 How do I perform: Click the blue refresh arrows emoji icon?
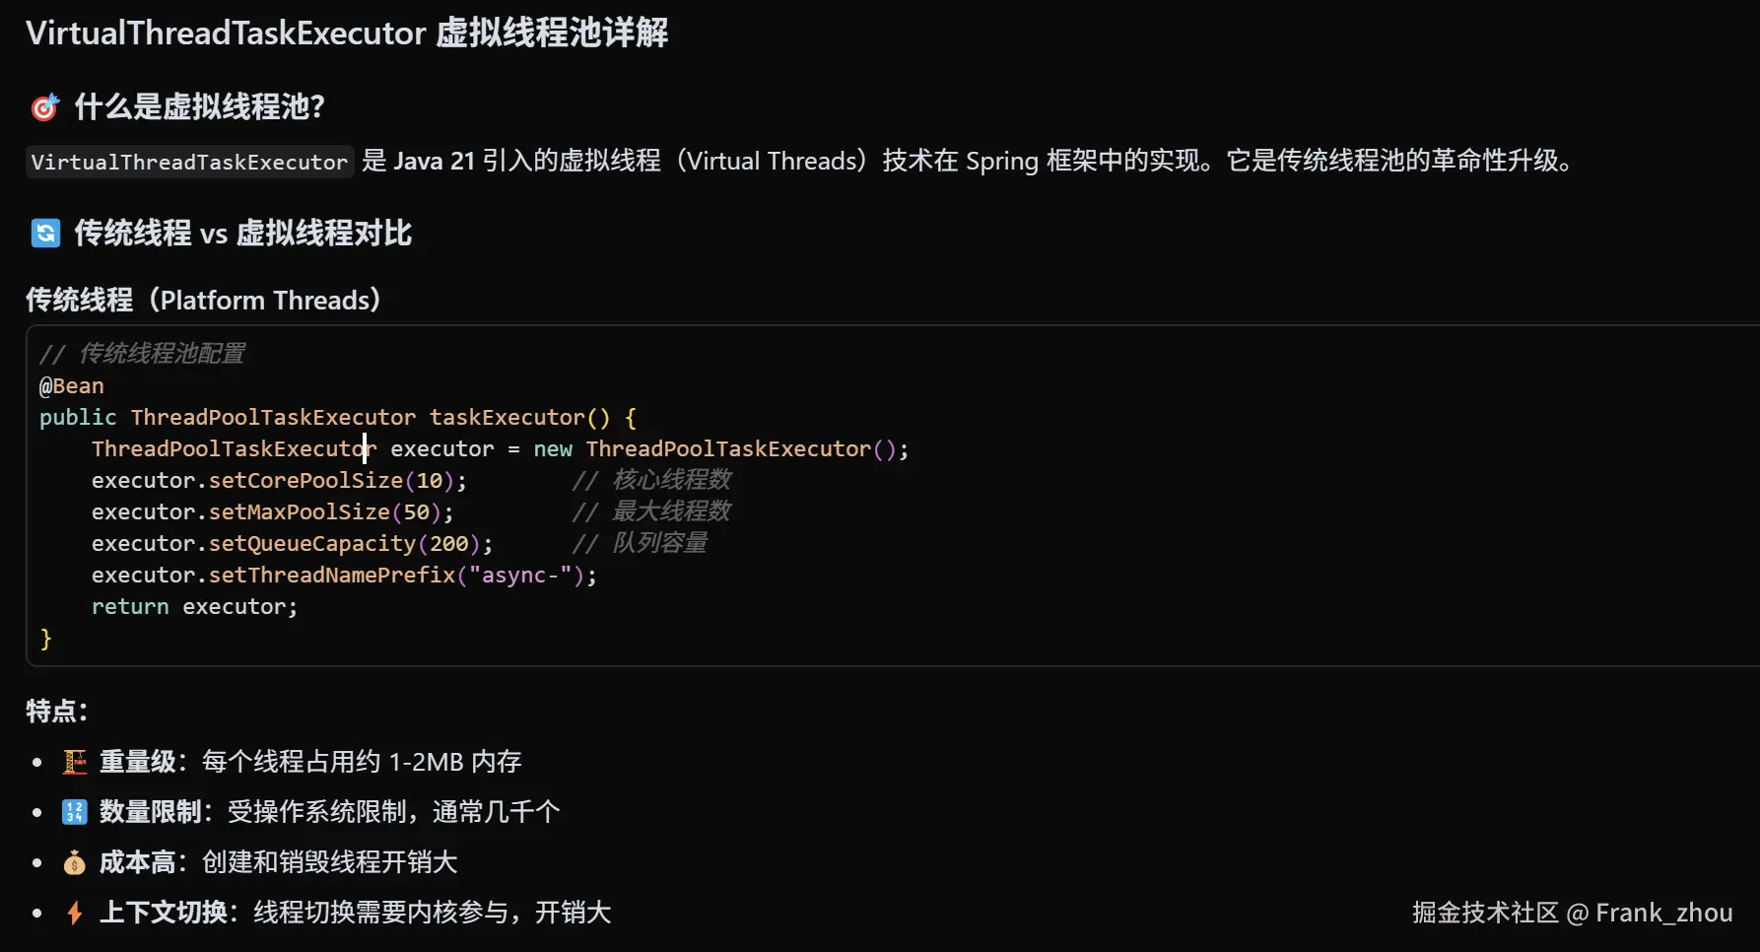pyautogui.click(x=45, y=234)
